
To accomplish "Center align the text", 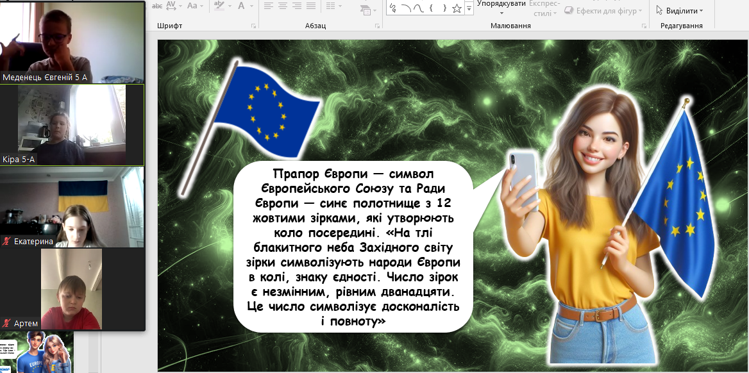I will (283, 6).
